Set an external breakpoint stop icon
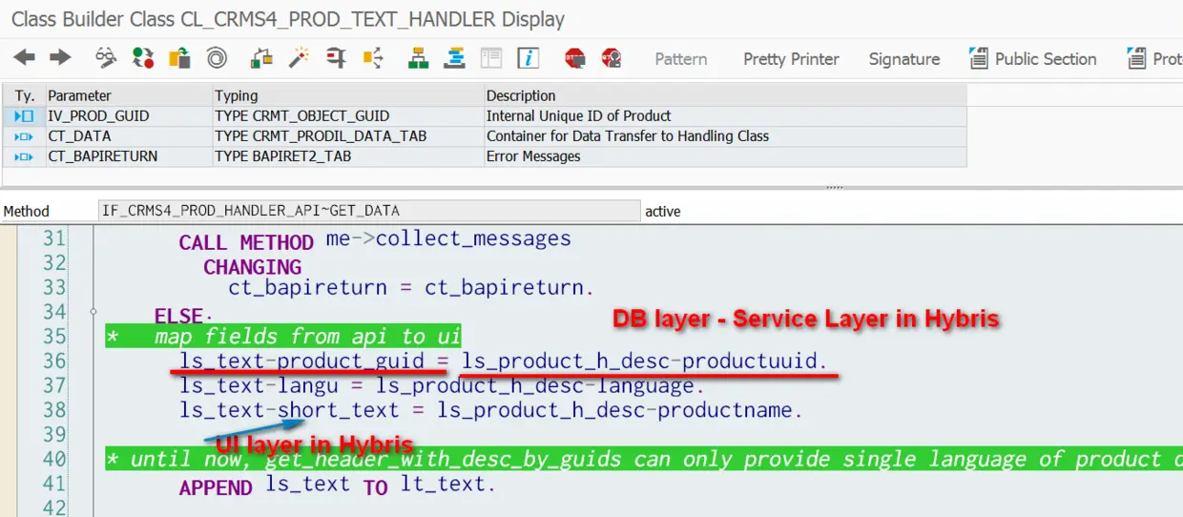 point(612,58)
